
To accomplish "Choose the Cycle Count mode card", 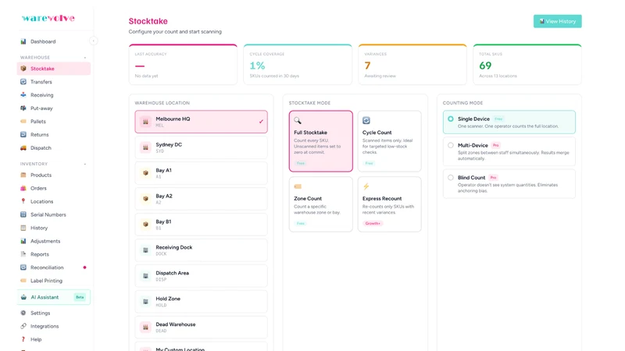I will [389, 141].
